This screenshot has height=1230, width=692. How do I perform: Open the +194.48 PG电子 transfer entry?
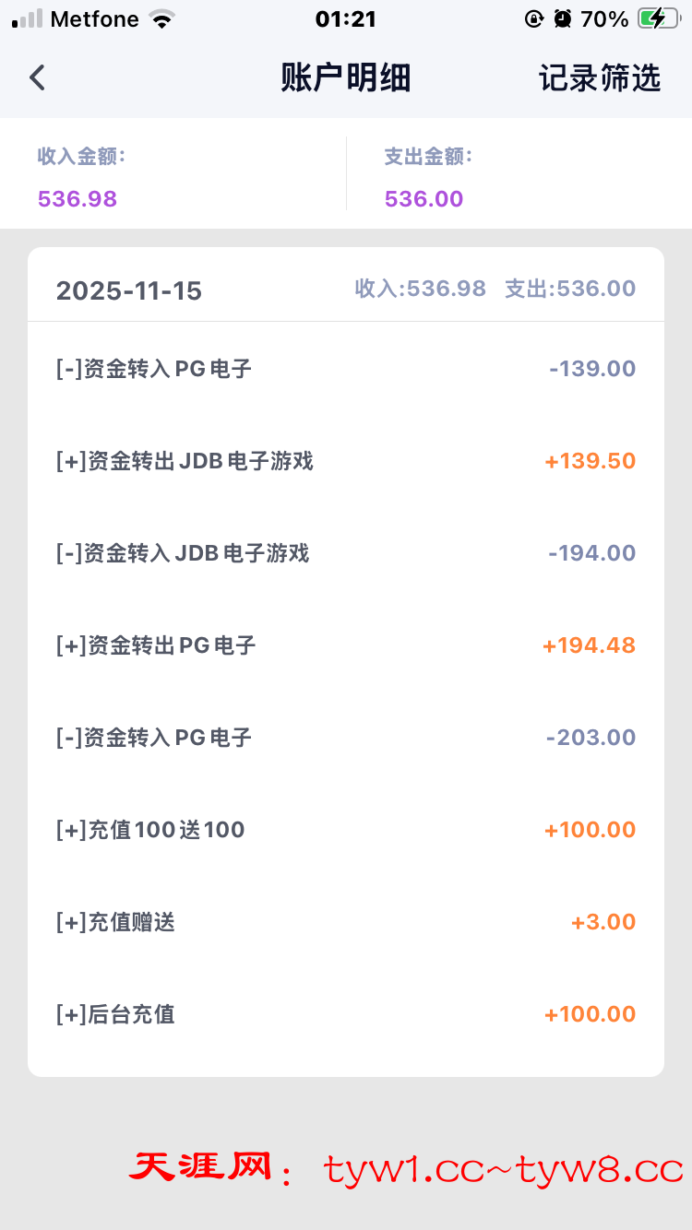pyautogui.click(x=346, y=645)
